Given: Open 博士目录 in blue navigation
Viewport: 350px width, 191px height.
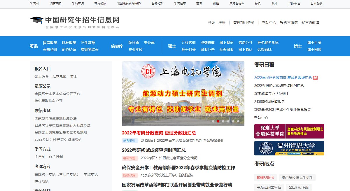Looking at the screenshot, I should 314,43.
